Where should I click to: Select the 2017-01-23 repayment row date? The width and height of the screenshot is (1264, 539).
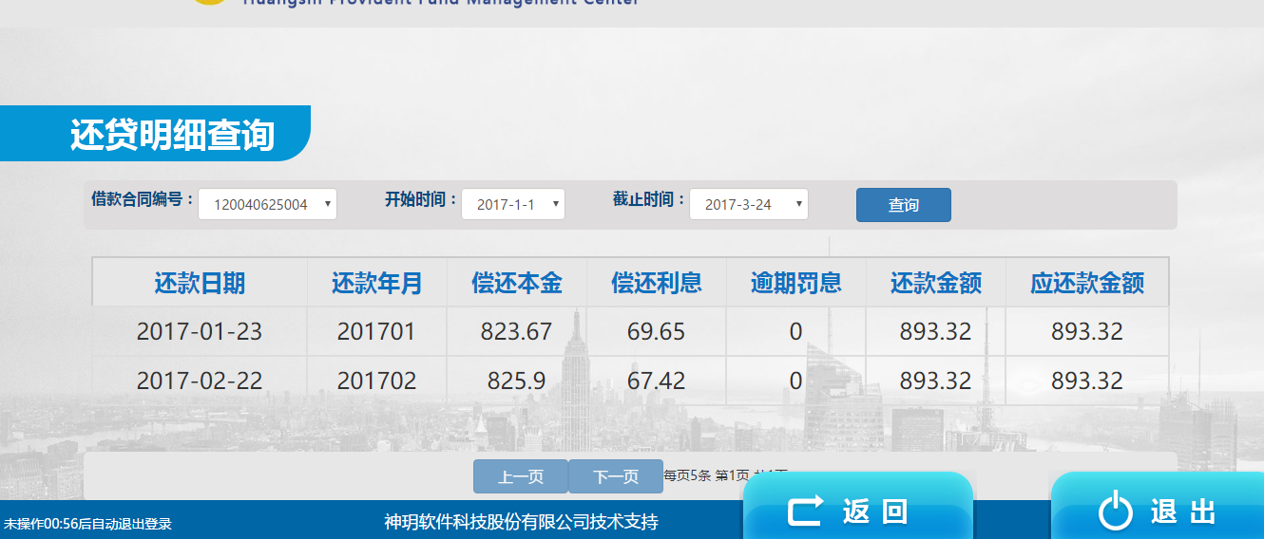(x=200, y=332)
